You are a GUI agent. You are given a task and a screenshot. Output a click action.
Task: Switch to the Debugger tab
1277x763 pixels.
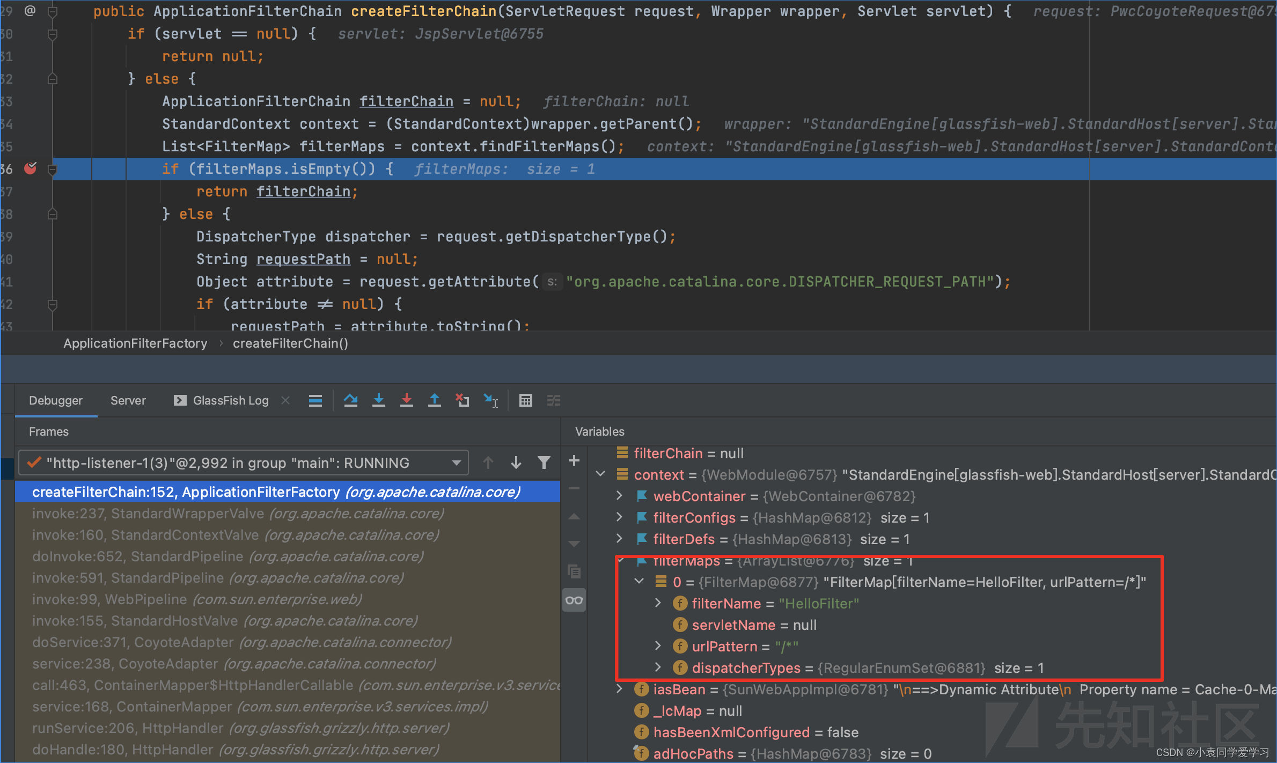pyautogui.click(x=56, y=400)
